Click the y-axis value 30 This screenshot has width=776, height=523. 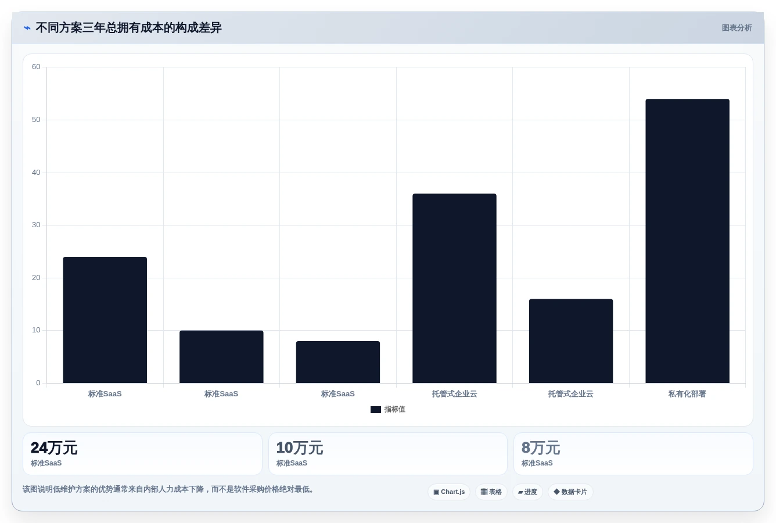tap(36, 225)
